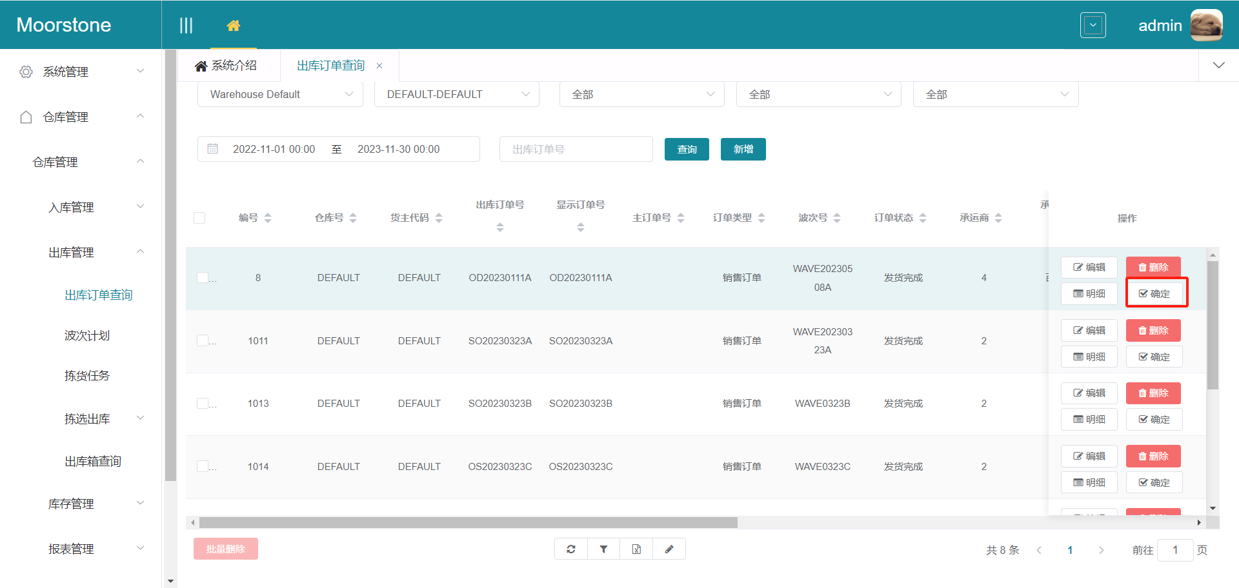Screen dimensions: 1239x588
Task: Tick the checkbox for order row 1013
Action: [x=203, y=404]
